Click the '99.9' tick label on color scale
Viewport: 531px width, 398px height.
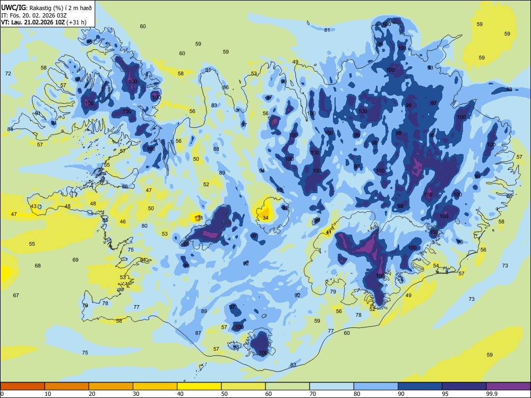[x=492, y=394]
